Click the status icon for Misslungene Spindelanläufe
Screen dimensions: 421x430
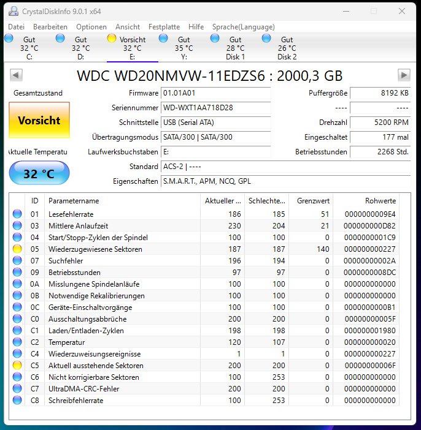point(17,284)
